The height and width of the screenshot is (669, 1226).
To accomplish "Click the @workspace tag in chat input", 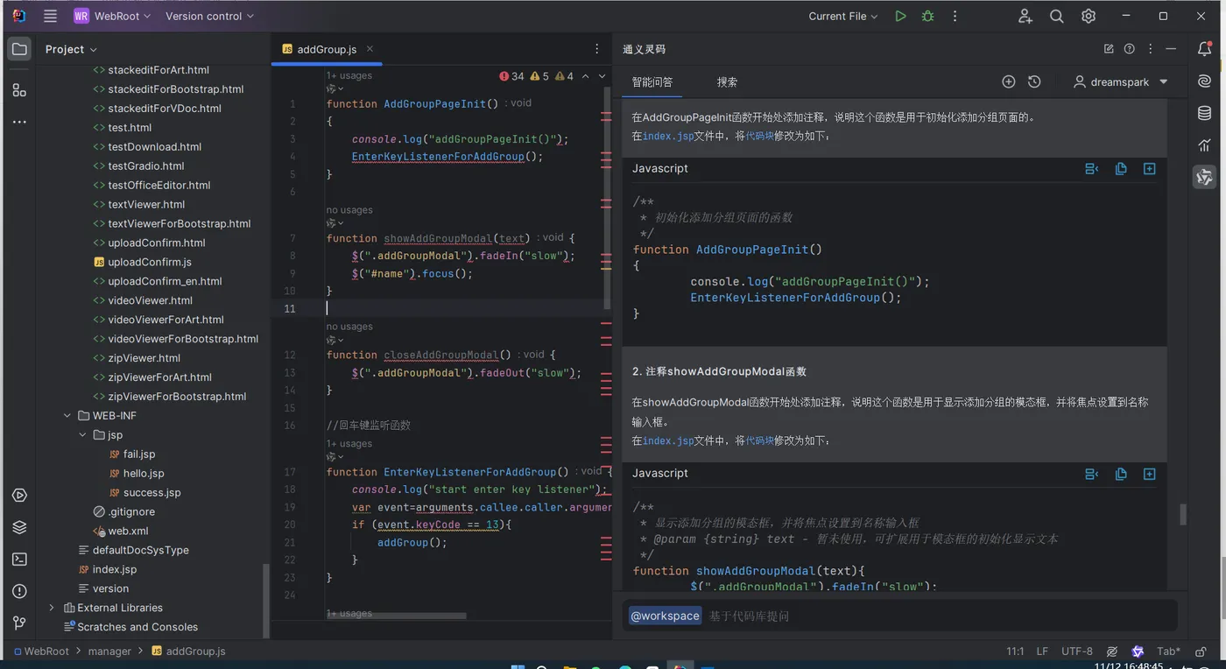I will 665,616.
